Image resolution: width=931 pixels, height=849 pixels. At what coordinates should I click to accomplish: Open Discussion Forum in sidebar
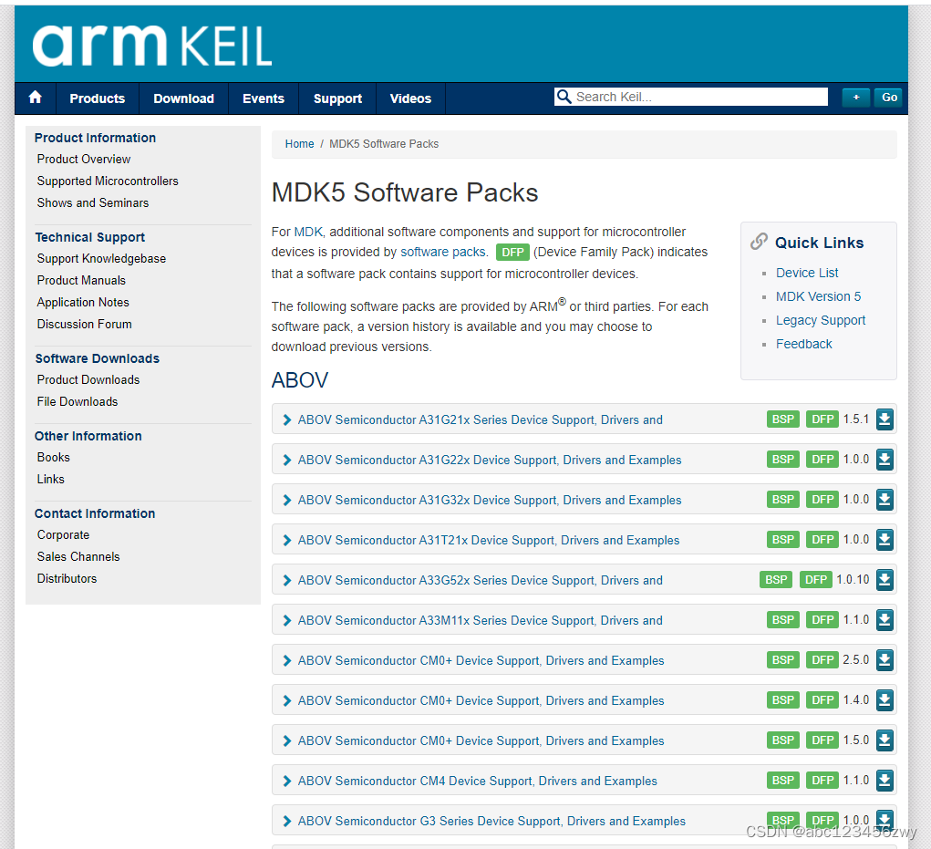click(84, 324)
